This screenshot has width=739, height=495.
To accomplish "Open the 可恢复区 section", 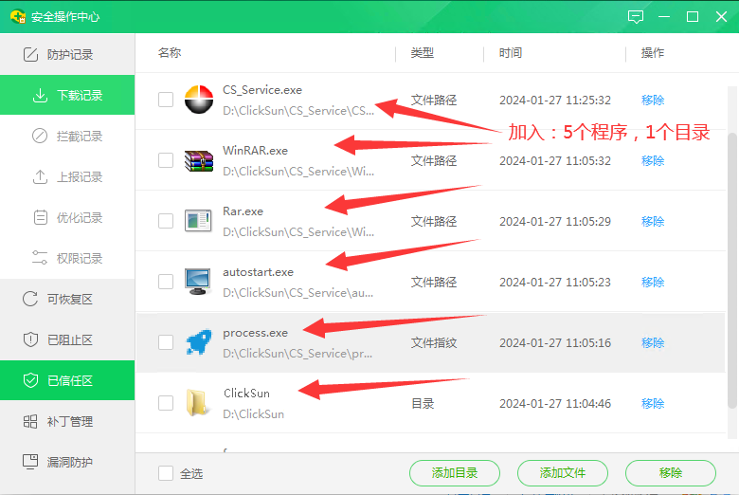I will coord(67,299).
